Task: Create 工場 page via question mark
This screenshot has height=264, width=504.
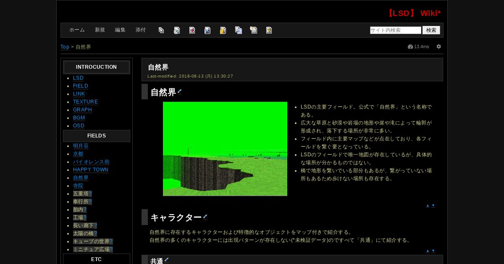Action: point(85,217)
